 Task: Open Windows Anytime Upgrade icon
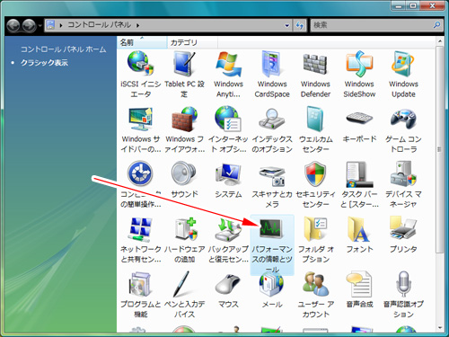(x=228, y=64)
